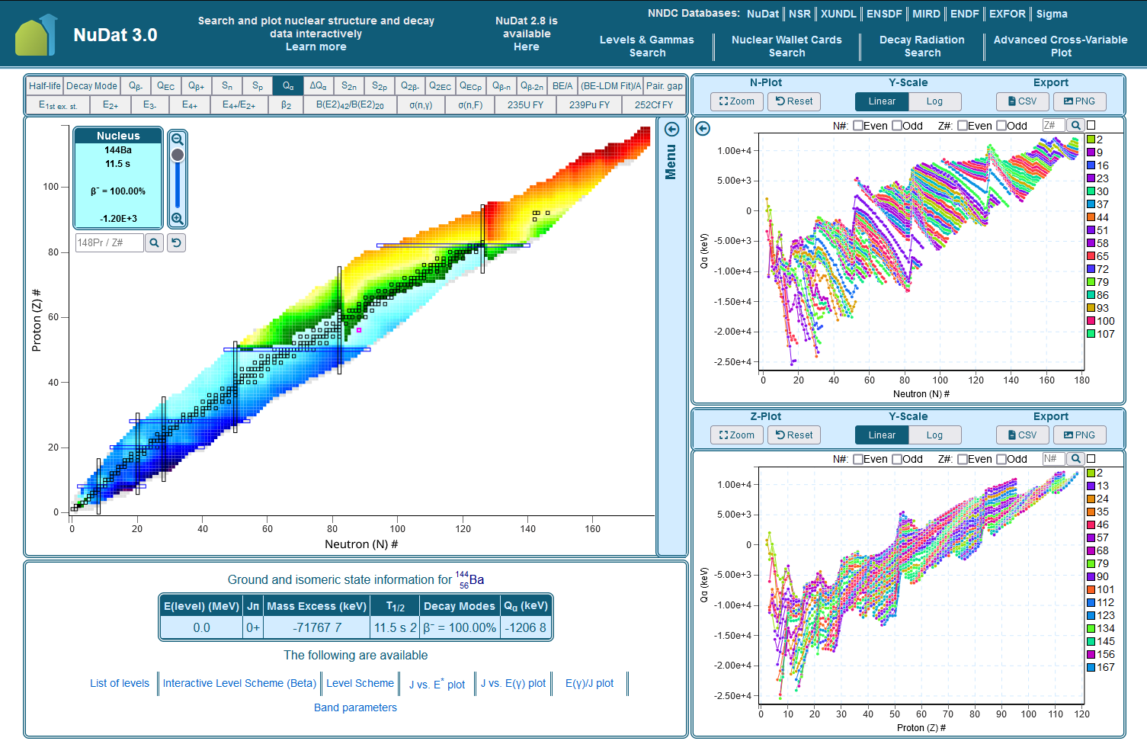Viewport: 1147px width, 741px height.
Task: Click legend color swatch for Z-Plot series 167
Action: click(1091, 667)
